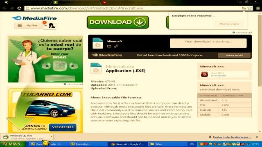262x147 pixels.
Task: Click the DSL 2.65s table row
Action: point(224,105)
